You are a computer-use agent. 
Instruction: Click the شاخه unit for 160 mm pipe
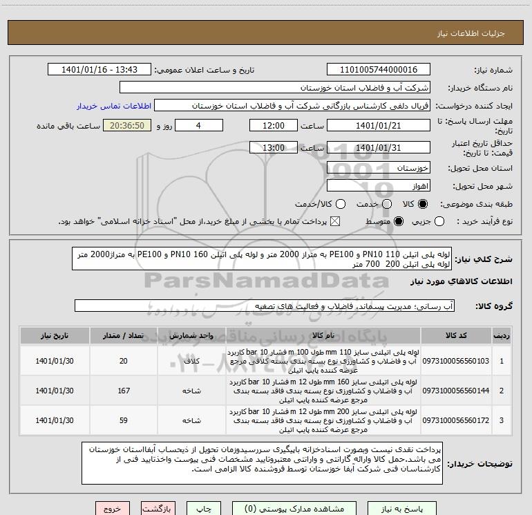191,391
